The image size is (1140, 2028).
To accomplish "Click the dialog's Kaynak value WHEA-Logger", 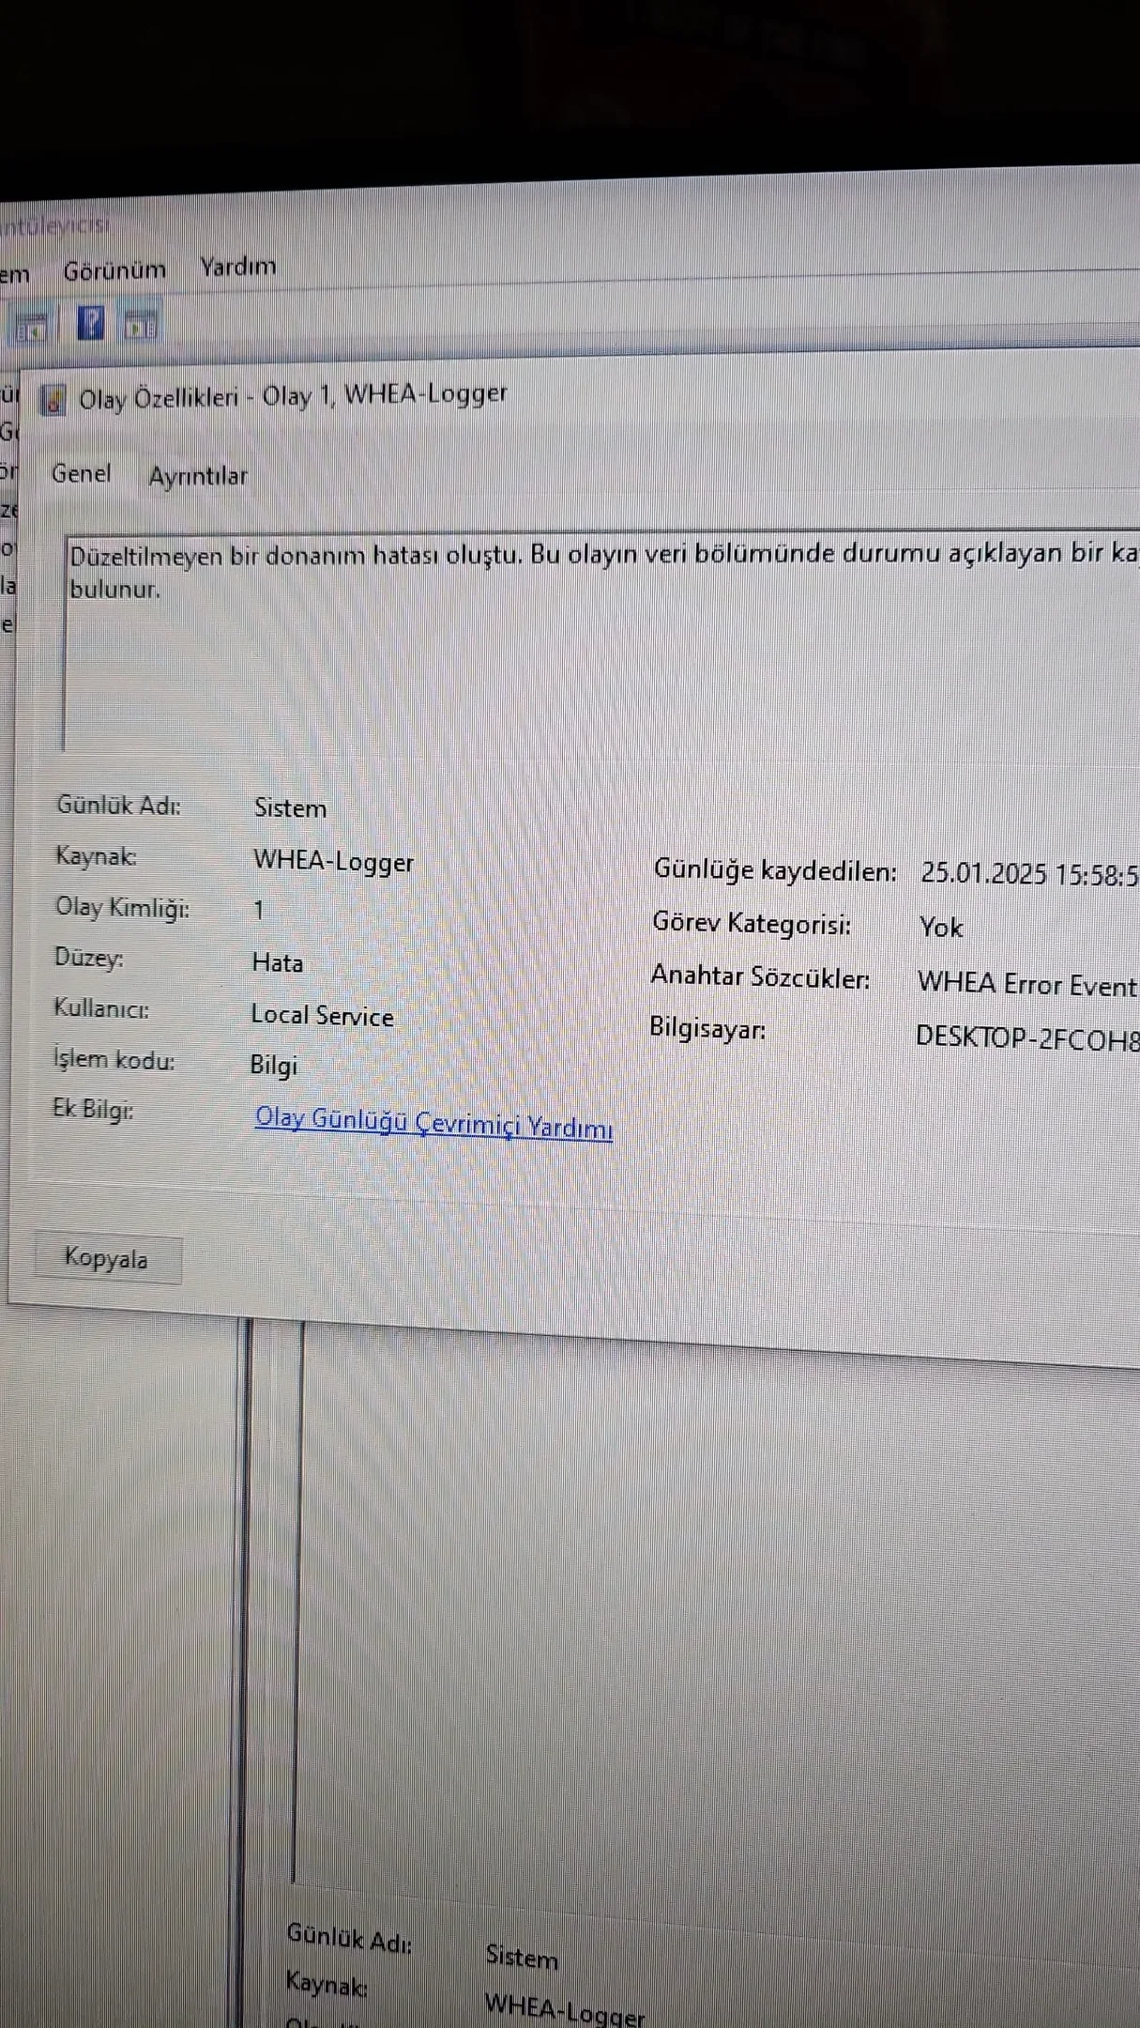I will coord(333,861).
